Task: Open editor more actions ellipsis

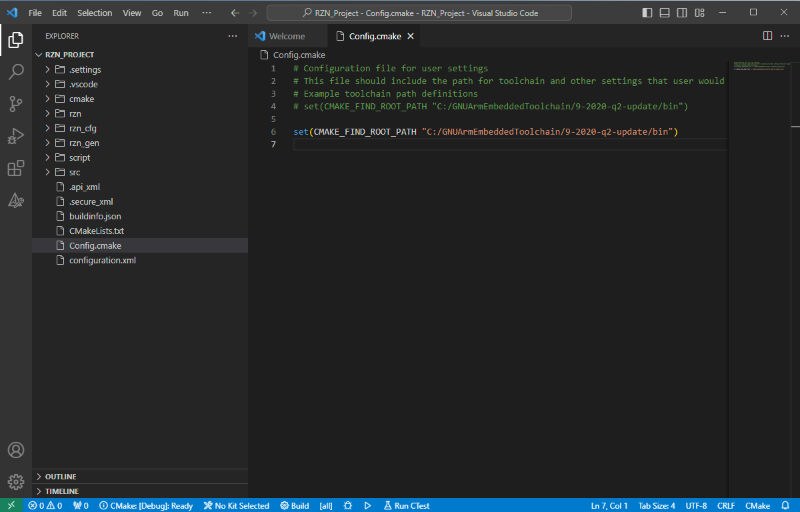Action: [784, 36]
